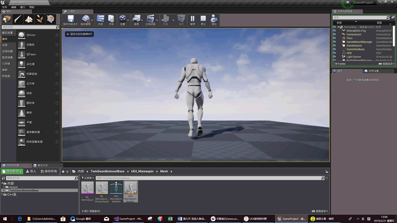The width and height of the screenshot is (397, 223).
Task: Click 保存当前关卡 save level toolbar icon
Action: (71, 20)
